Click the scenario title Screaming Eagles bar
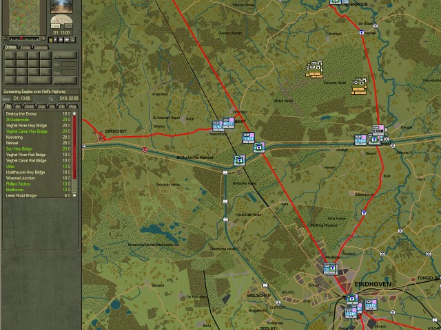Screen dimensions: 441x330 tap(41, 91)
